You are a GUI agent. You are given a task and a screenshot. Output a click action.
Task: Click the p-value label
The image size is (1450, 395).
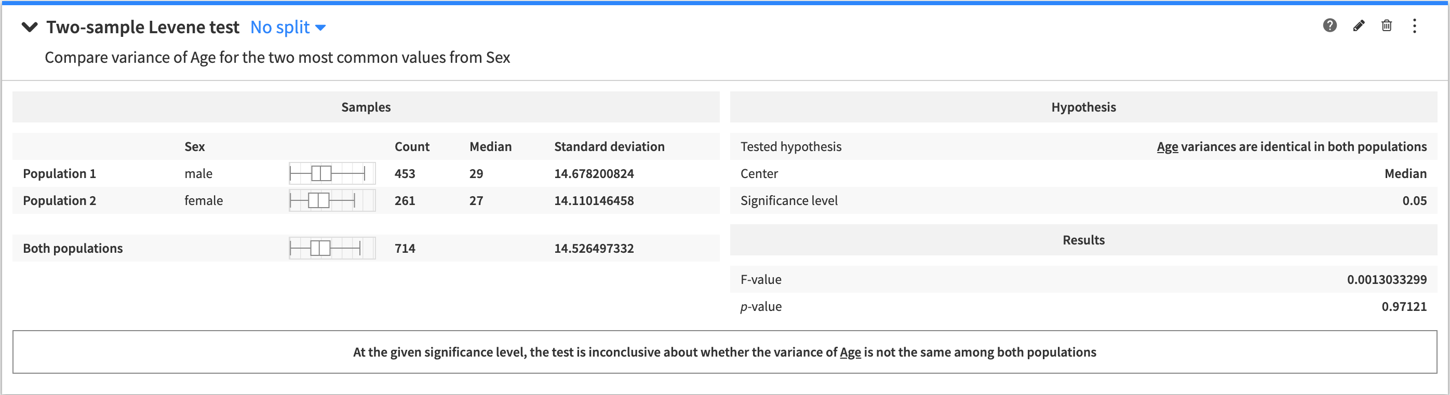pos(761,306)
